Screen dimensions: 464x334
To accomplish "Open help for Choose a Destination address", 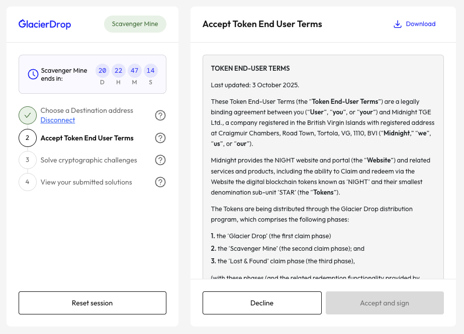I will pos(160,115).
